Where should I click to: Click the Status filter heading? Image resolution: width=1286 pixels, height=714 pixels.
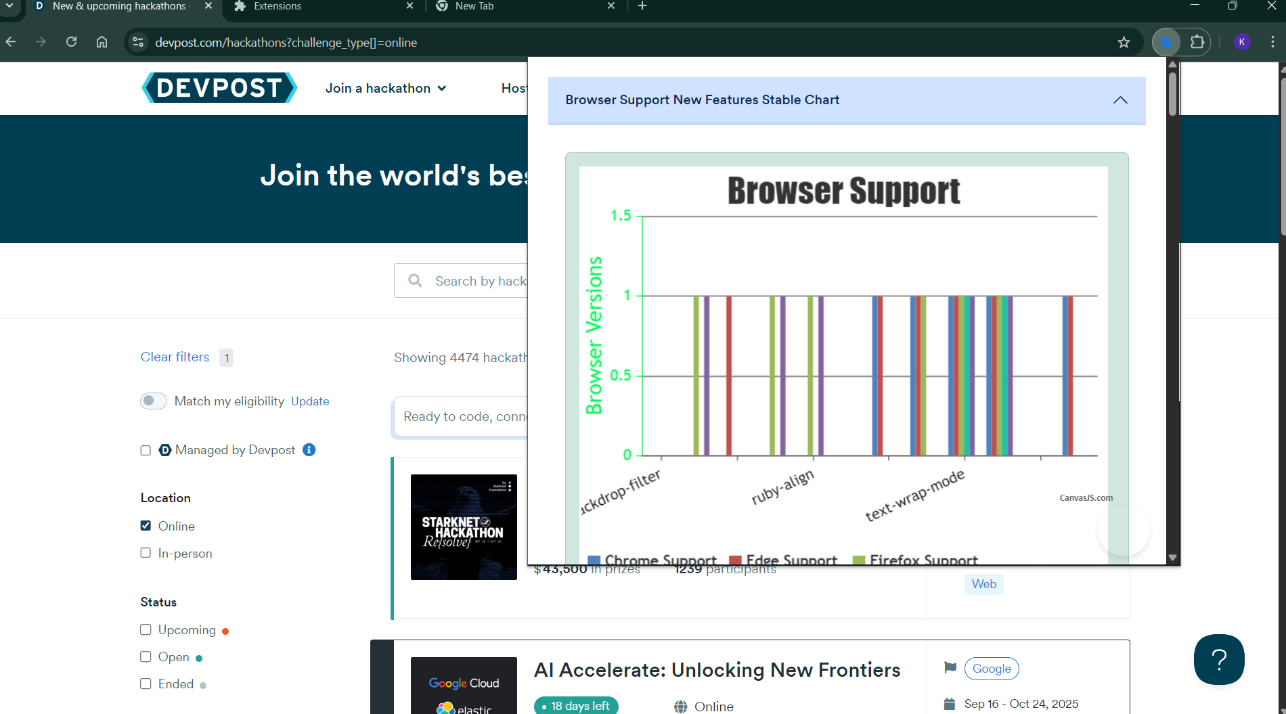[158, 602]
